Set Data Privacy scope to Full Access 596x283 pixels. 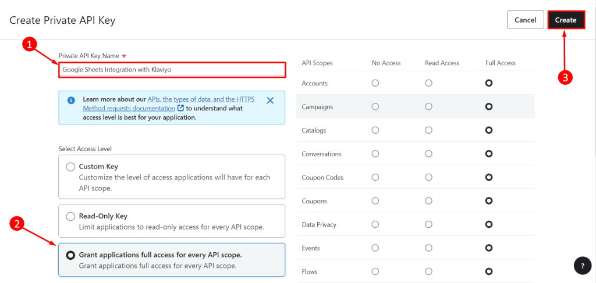(489, 224)
